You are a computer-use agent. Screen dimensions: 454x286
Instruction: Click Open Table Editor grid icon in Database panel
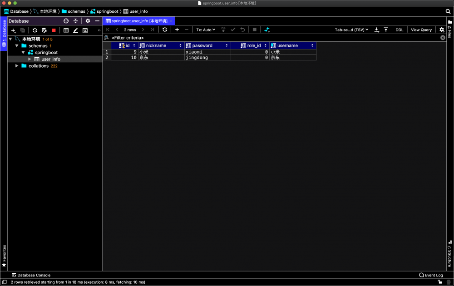pos(66,30)
